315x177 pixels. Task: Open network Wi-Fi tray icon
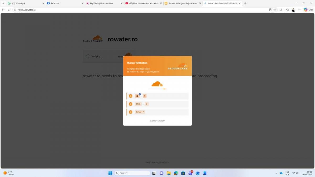[x=293, y=173]
